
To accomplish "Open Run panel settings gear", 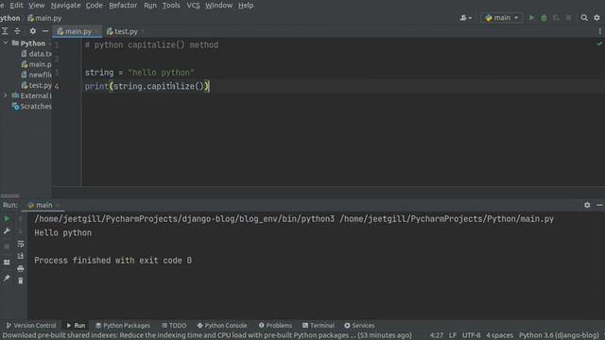I will [587, 205].
